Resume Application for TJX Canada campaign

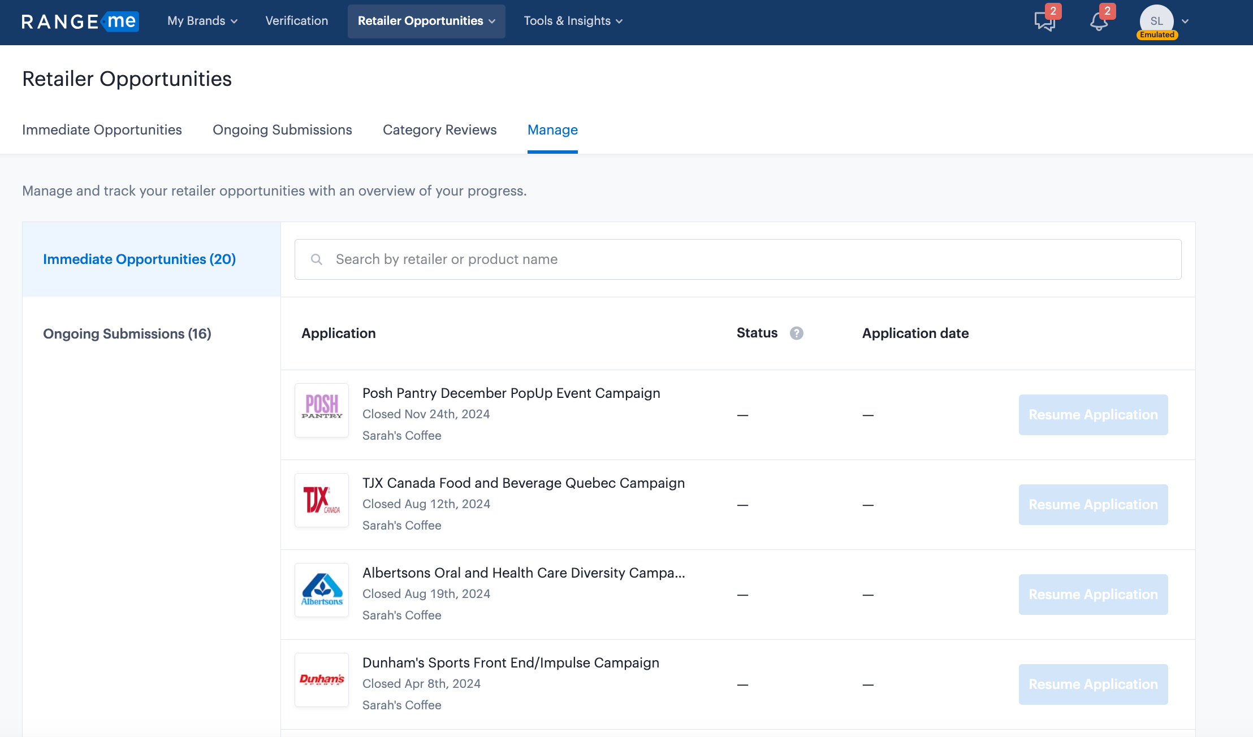click(1093, 505)
